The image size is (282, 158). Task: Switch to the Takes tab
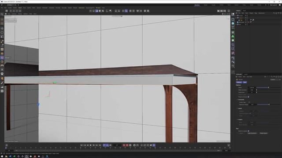point(245,11)
